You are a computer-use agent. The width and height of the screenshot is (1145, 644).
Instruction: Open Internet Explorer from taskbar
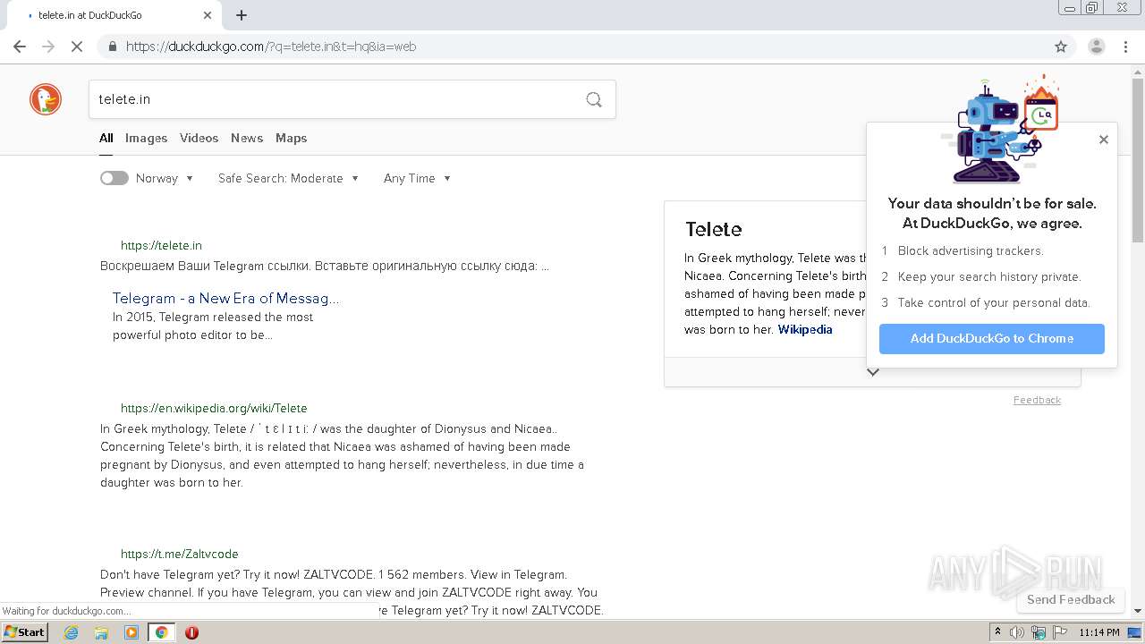click(72, 632)
